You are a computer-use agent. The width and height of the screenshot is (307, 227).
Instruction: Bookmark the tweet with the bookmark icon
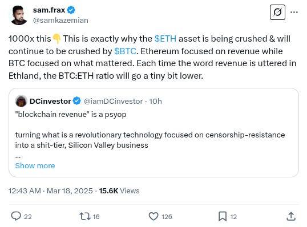[x=223, y=216]
